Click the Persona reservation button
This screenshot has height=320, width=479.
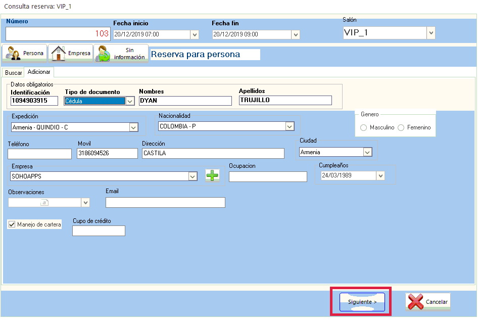tap(24, 53)
